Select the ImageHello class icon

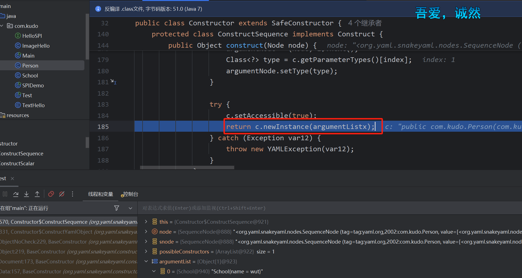click(18, 45)
